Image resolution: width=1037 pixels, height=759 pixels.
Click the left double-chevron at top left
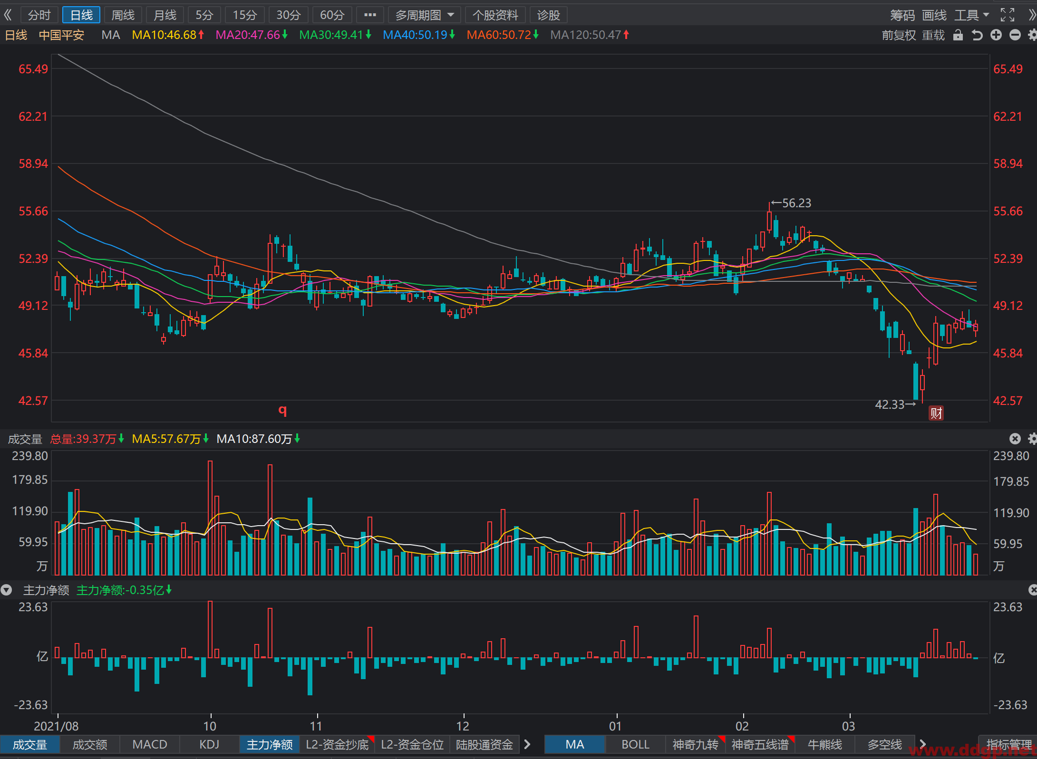[x=8, y=15]
